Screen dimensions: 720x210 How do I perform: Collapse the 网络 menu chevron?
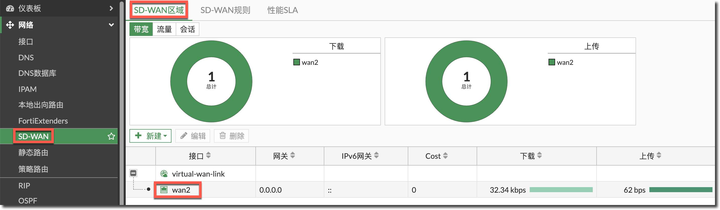click(111, 25)
